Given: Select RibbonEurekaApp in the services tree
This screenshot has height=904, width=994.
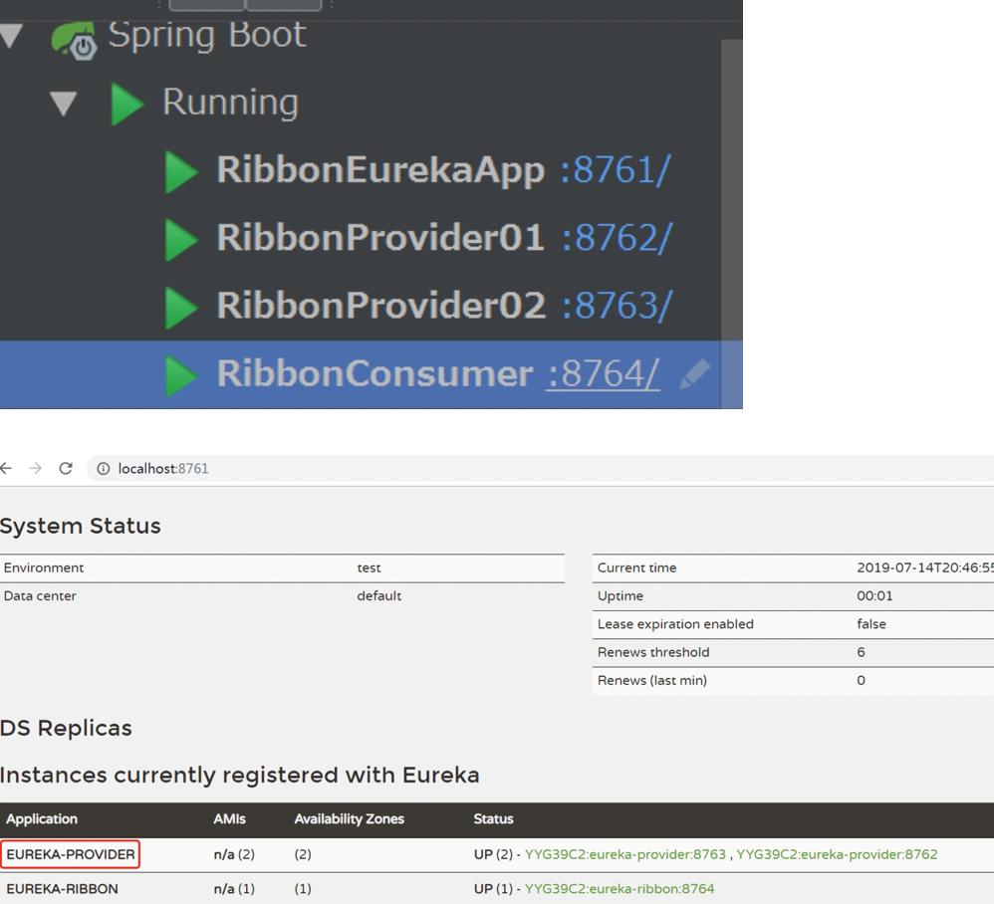Looking at the screenshot, I should tap(381, 170).
